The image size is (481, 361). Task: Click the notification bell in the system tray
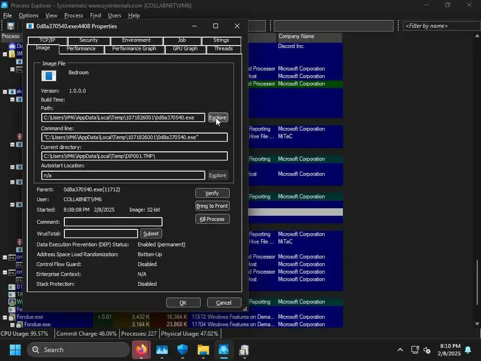pos(468,350)
